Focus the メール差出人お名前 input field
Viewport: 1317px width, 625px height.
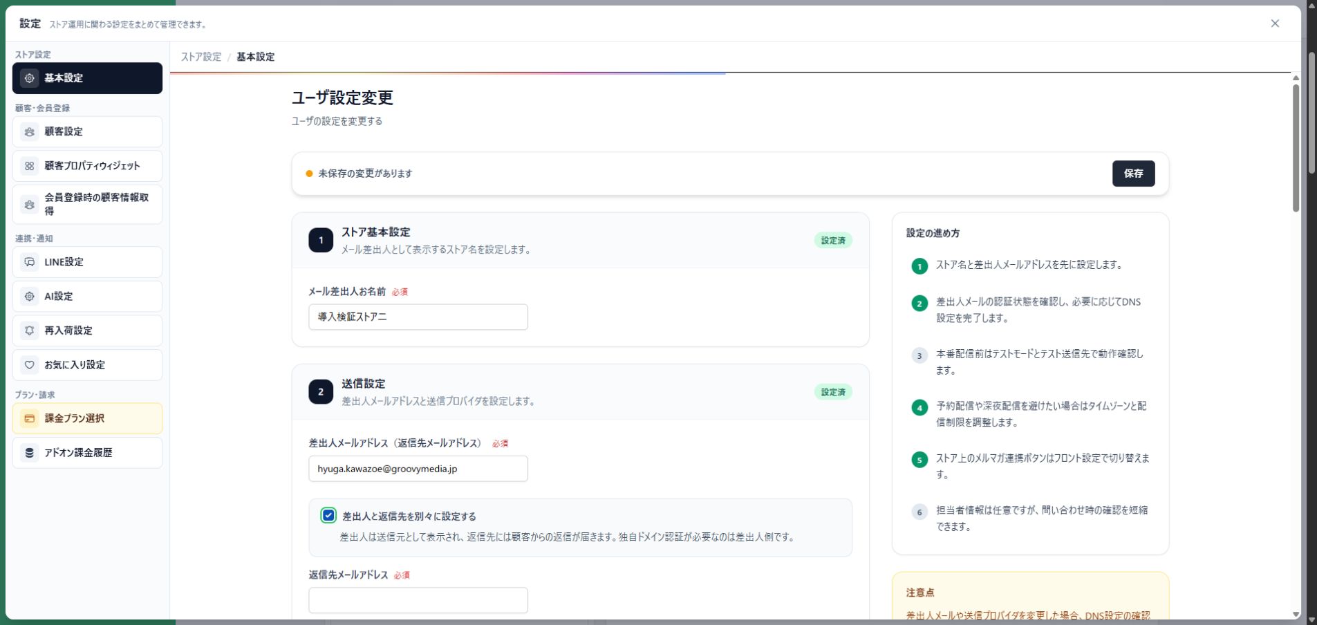pos(418,317)
